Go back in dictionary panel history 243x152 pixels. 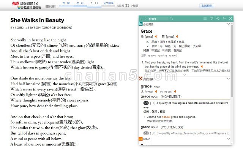[x=141, y=19]
